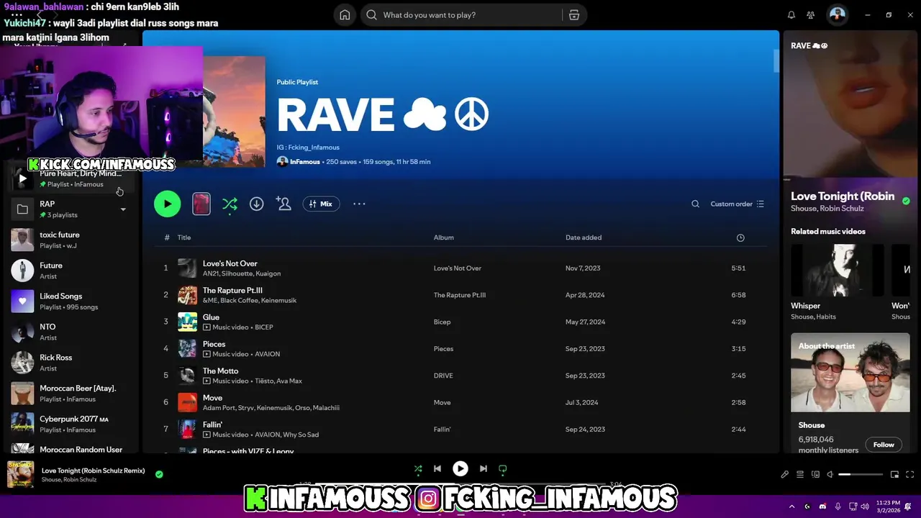
Task: Click the Mix button
Action: [321, 204]
